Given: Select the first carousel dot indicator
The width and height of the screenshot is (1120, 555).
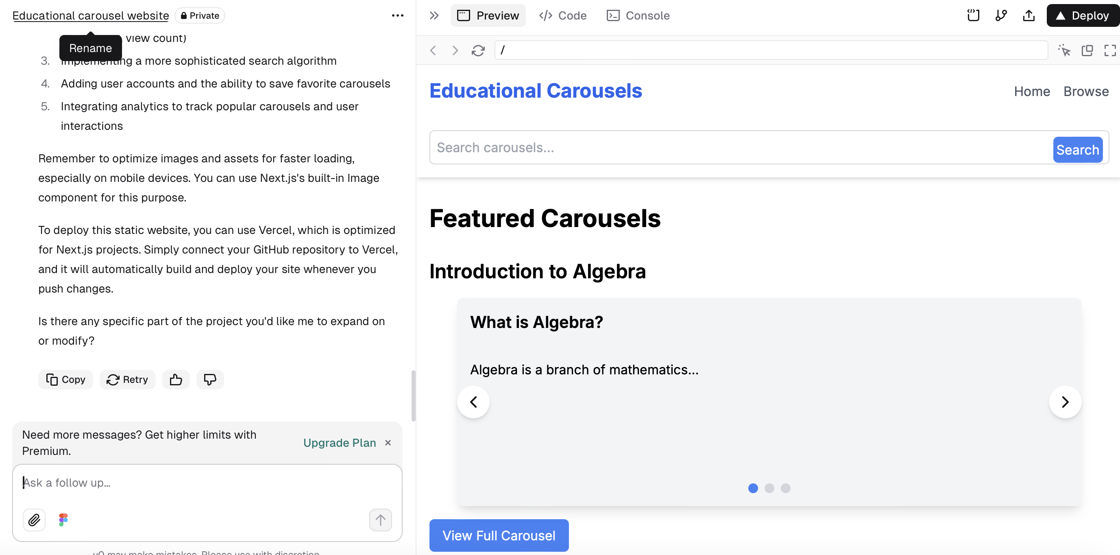Looking at the screenshot, I should (753, 488).
